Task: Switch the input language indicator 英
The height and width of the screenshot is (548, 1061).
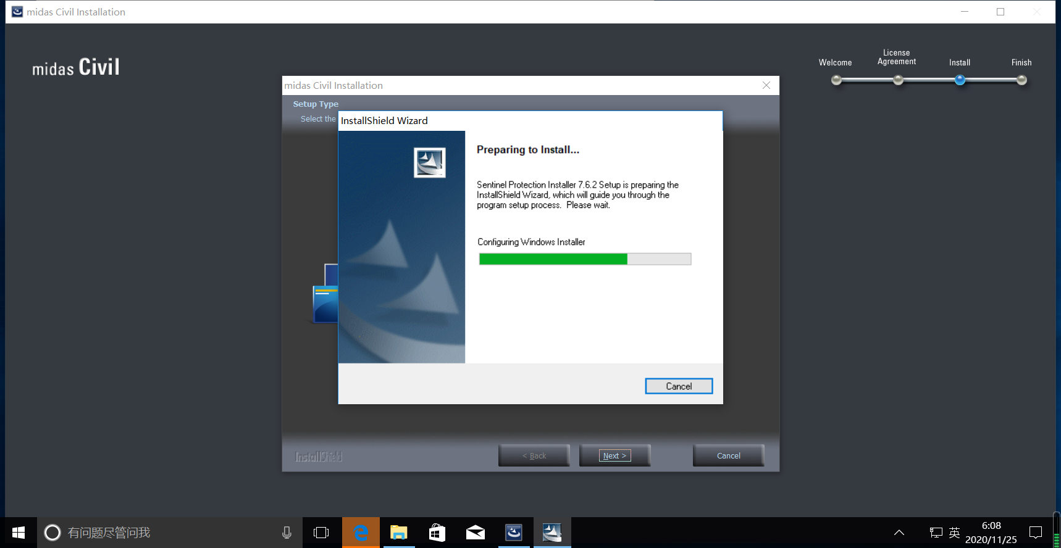Action: pos(954,533)
